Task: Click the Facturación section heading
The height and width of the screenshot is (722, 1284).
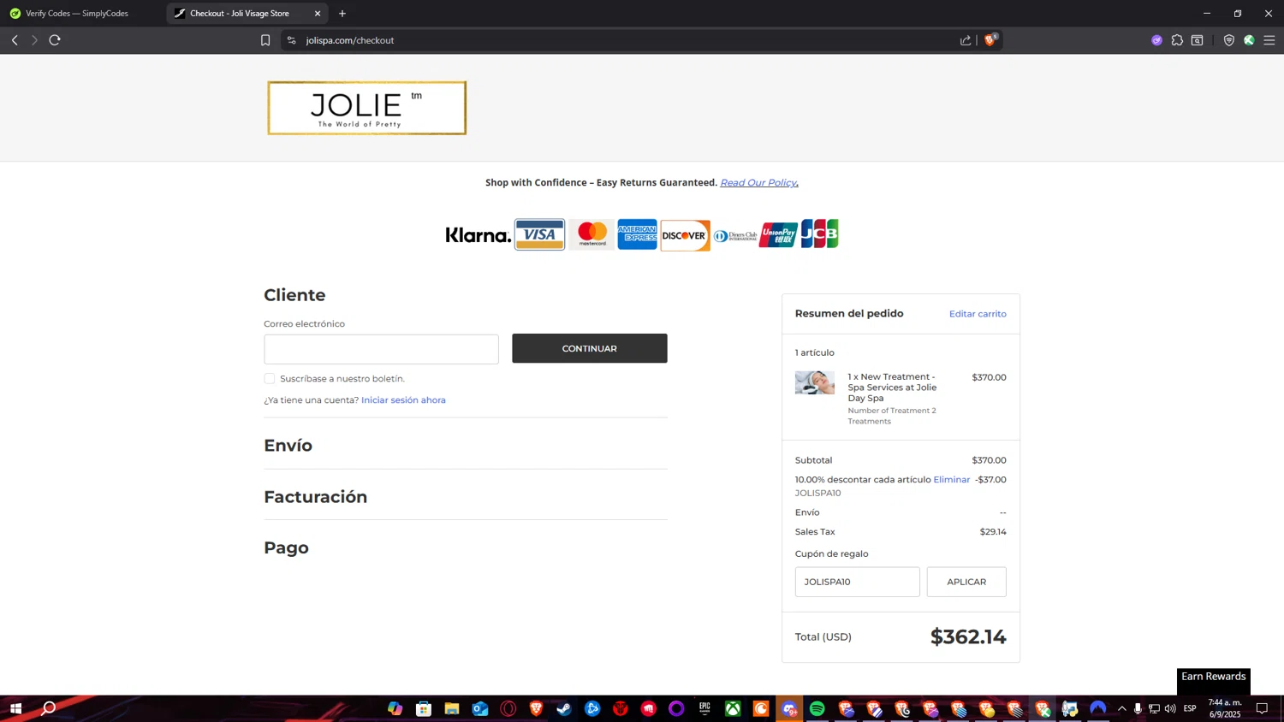Action: pos(316,497)
